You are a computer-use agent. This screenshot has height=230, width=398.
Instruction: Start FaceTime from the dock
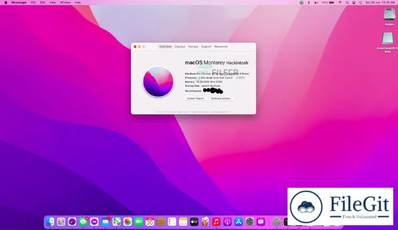click(139, 222)
